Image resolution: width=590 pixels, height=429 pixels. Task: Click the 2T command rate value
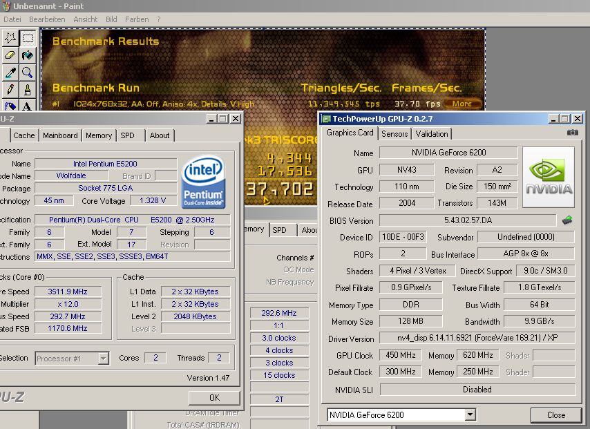pyautogui.click(x=279, y=399)
